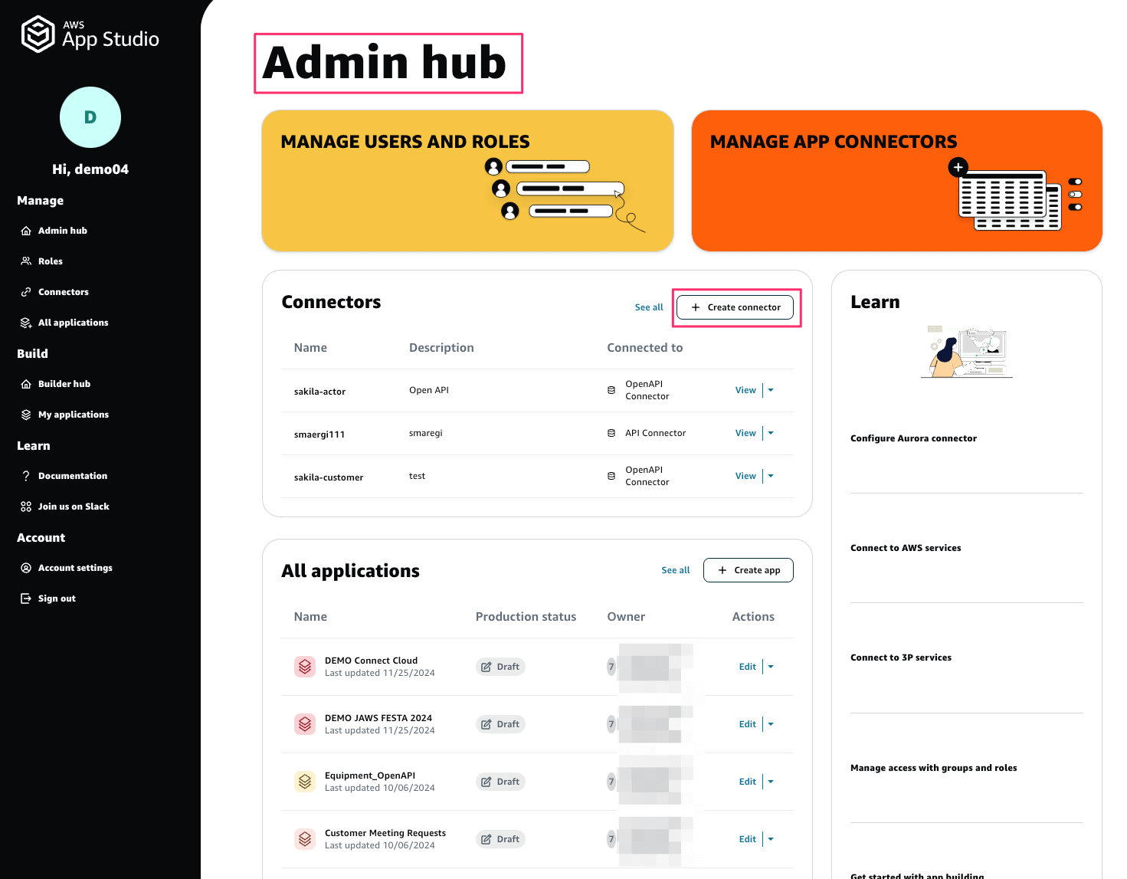1127x879 pixels.
Task: View the sakila-customer connector
Action: [745, 476]
